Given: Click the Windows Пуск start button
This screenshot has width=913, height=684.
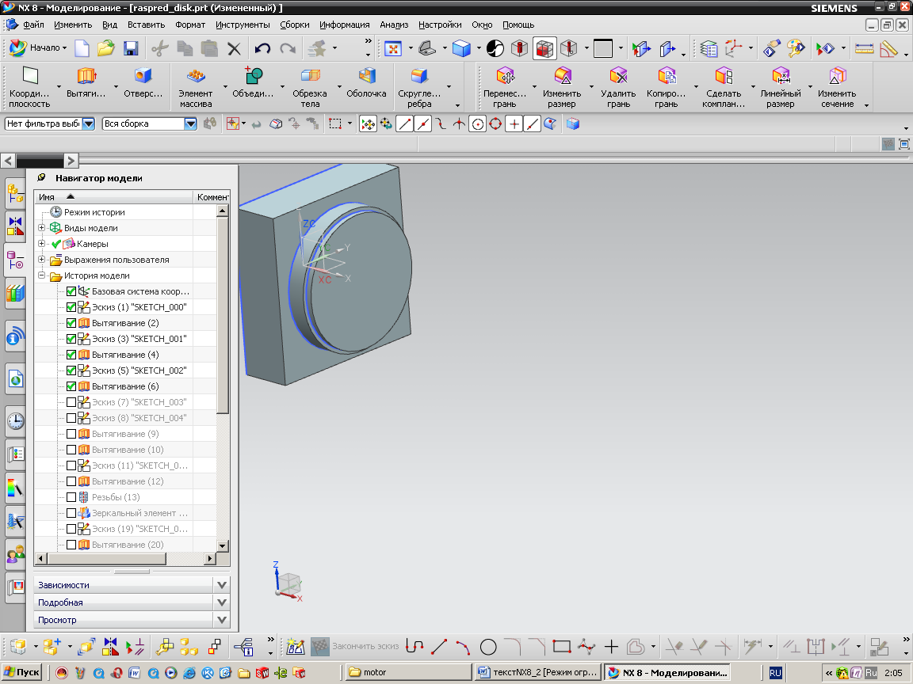Looking at the screenshot, I should [x=22, y=672].
